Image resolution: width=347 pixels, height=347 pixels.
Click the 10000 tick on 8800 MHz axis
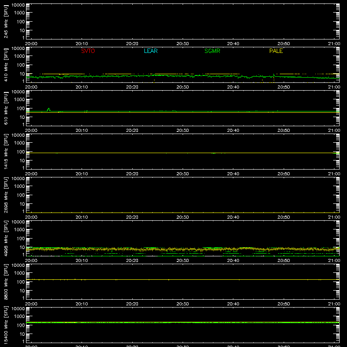click(18, 265)
